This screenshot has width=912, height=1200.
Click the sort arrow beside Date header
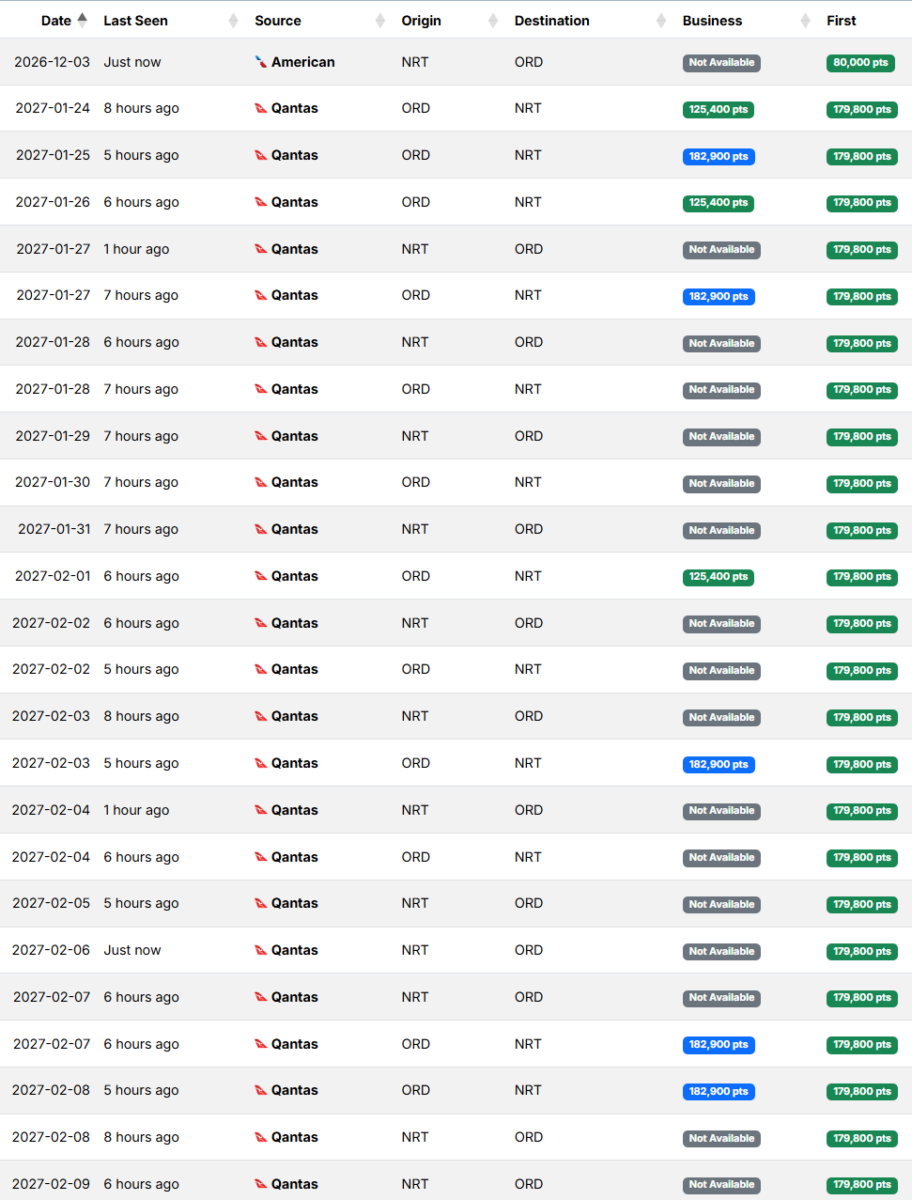[83, 20]
